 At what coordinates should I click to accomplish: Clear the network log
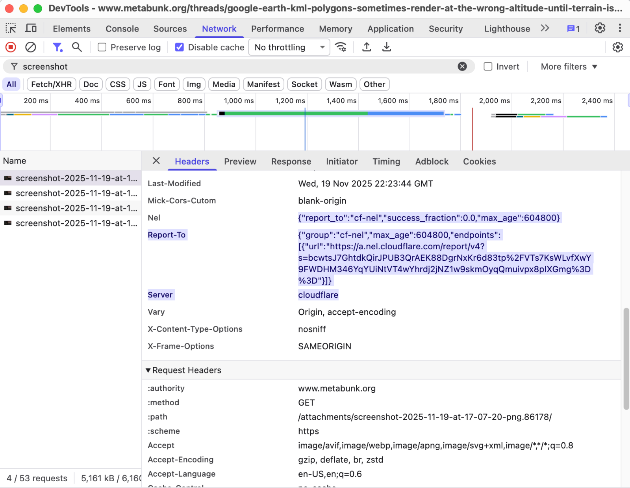click(31, 47)
